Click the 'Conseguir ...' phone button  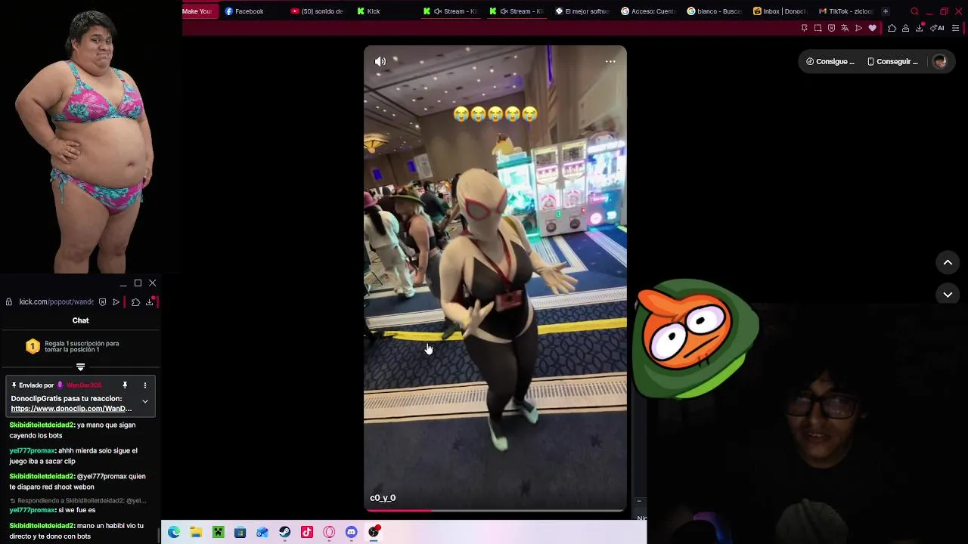pyautogui.click(x=892, y=62)
